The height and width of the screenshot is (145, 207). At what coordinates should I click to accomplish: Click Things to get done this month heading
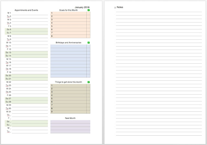68,82
